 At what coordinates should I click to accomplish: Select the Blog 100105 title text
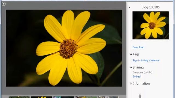click(x=150, y=7)
